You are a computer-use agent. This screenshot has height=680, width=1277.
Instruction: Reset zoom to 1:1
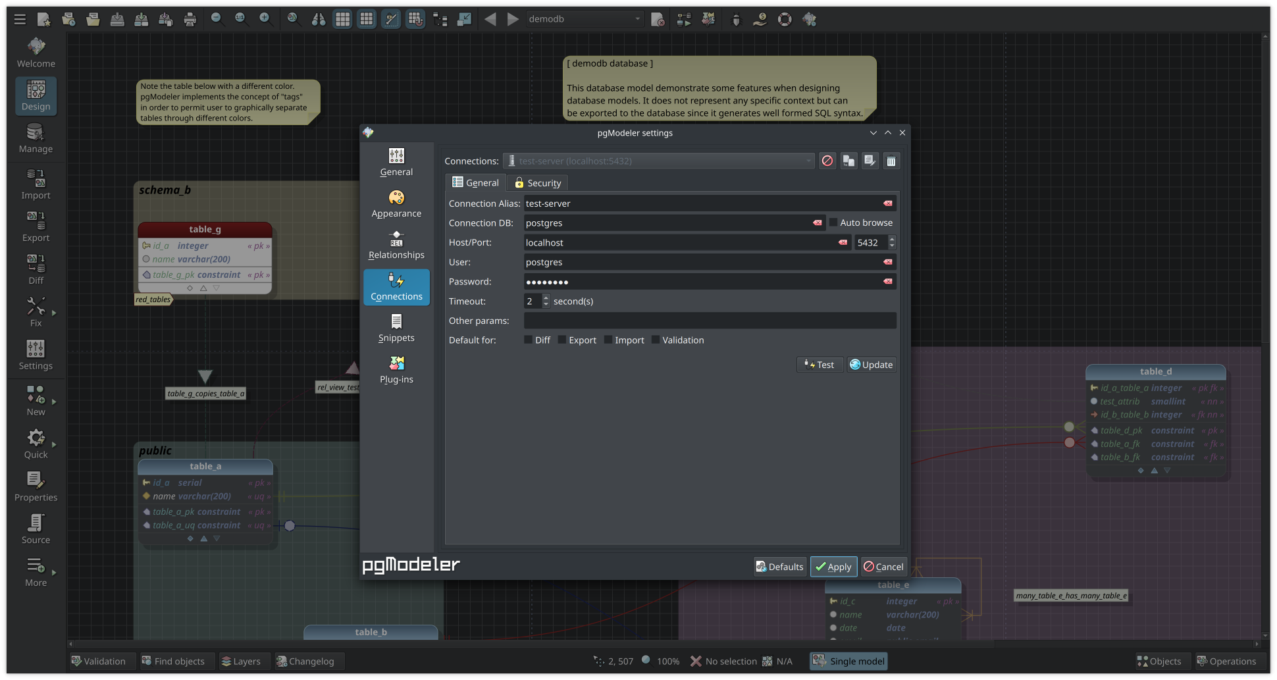[x=241, y=19]
